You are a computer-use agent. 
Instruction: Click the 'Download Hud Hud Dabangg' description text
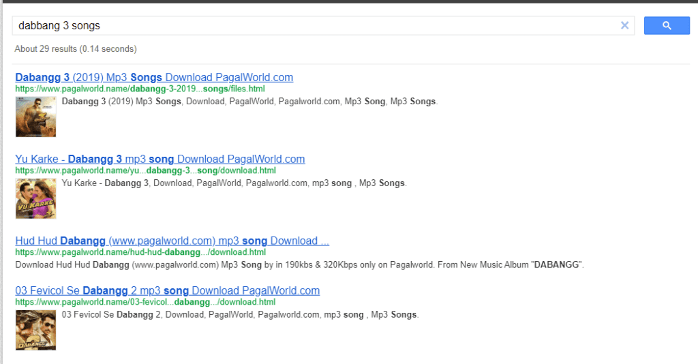click(x=300, y=264)
